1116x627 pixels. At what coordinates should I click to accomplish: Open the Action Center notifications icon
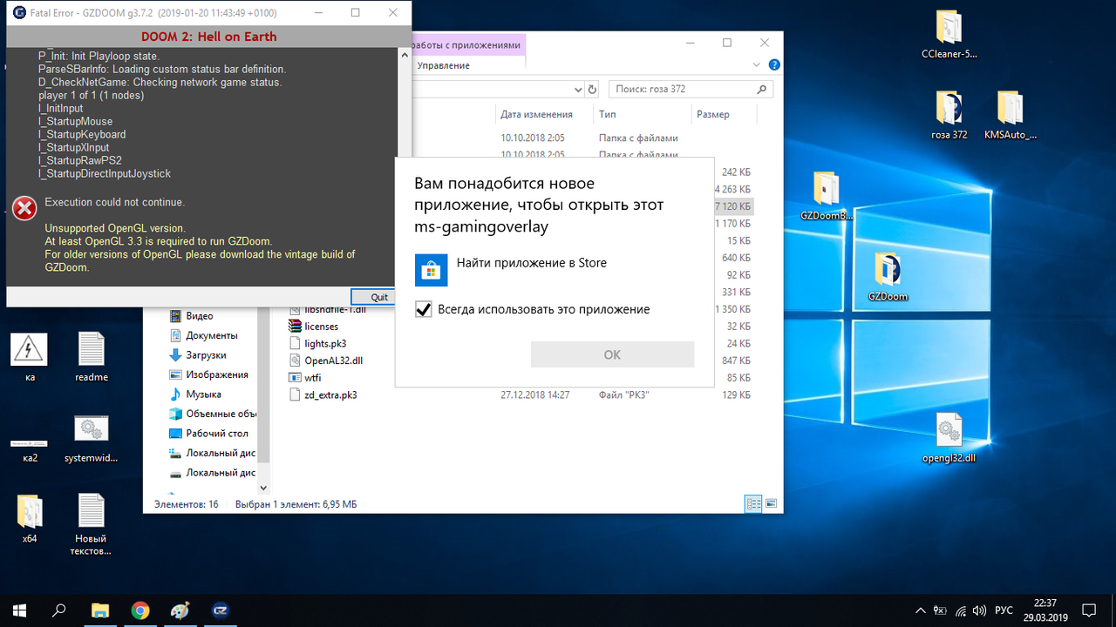pos(1090,610)
